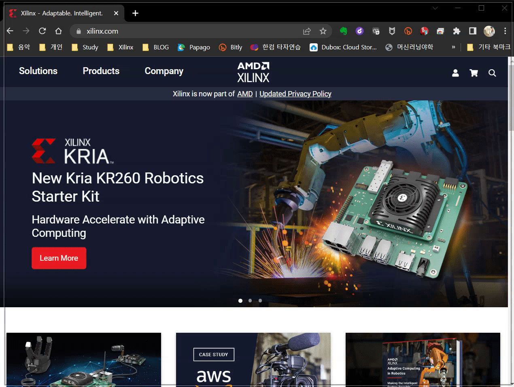Click the browser forward arrow

[x=26, y=31]
